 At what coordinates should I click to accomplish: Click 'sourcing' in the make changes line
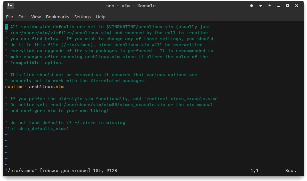click(72, 57)
